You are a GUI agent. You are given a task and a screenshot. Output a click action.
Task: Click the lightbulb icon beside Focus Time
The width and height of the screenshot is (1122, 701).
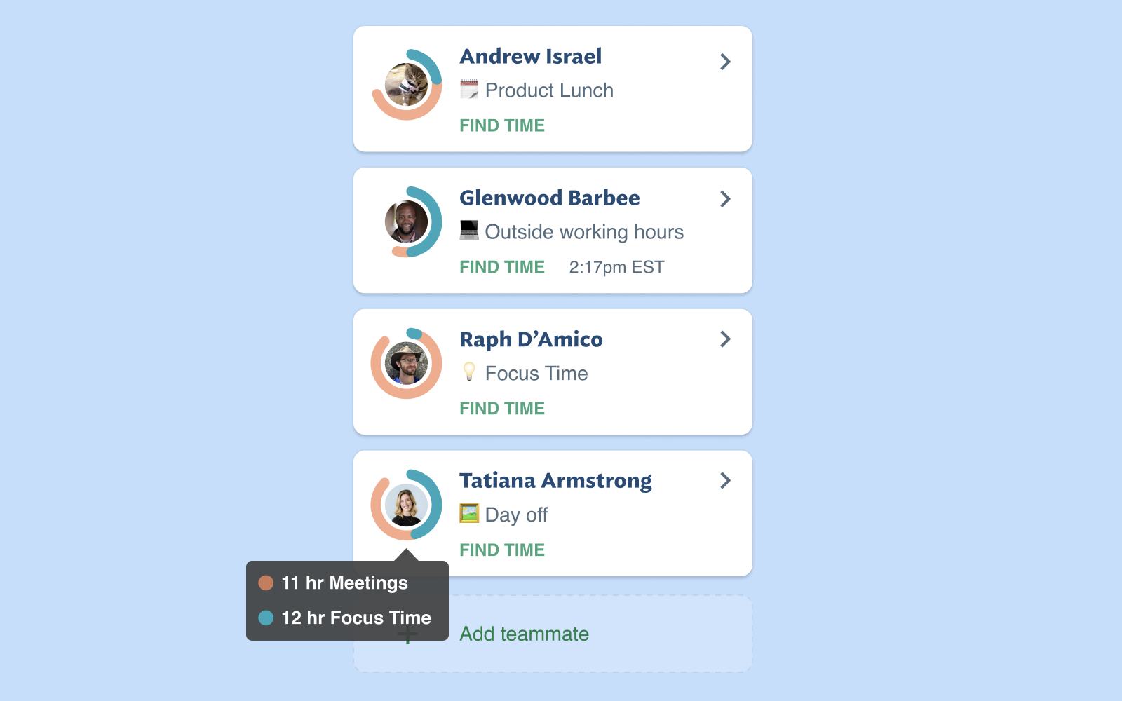(469, 372)
